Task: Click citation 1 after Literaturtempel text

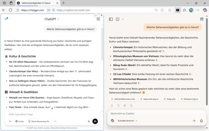Action: [x=163, y=51]
